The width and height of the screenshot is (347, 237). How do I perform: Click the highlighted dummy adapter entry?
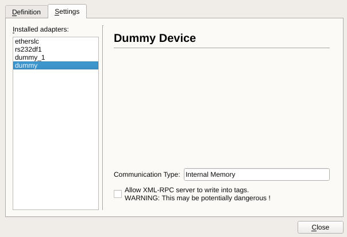click(x=55, y=65)
